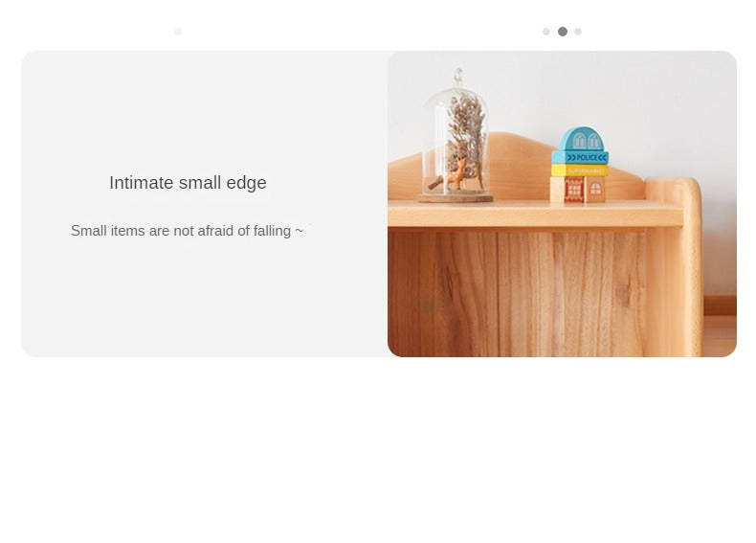
Task: Select the third pagination dot above the photo
Action: (578, 32)
